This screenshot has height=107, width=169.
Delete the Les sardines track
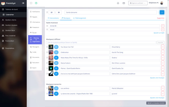point(163,88)
